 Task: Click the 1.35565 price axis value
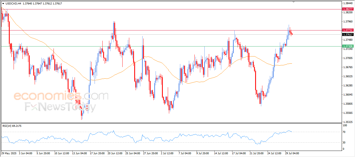[x=348, y=113]
